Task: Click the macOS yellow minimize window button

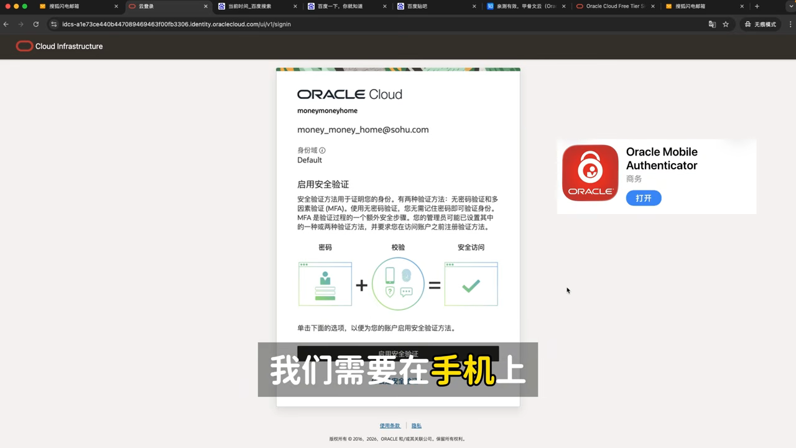Action: [x=16, y=6]
